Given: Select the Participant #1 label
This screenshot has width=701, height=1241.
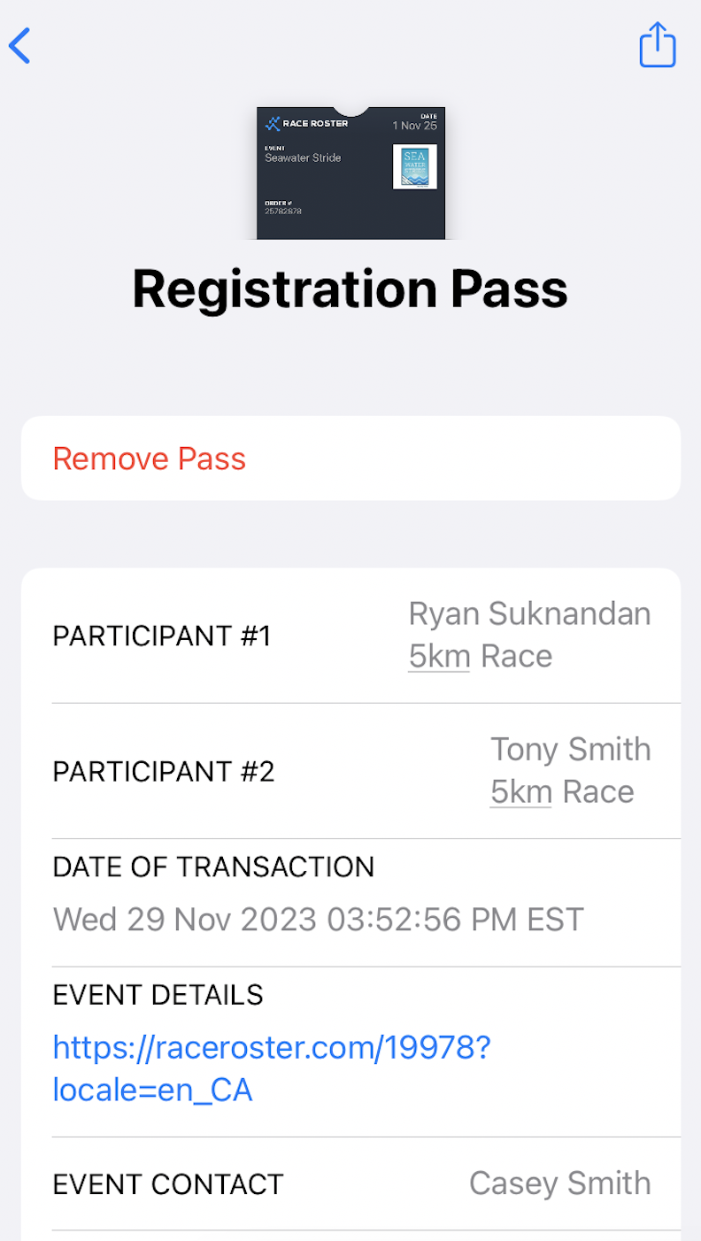Looking at the screenshot, I should tap(162, 636).
